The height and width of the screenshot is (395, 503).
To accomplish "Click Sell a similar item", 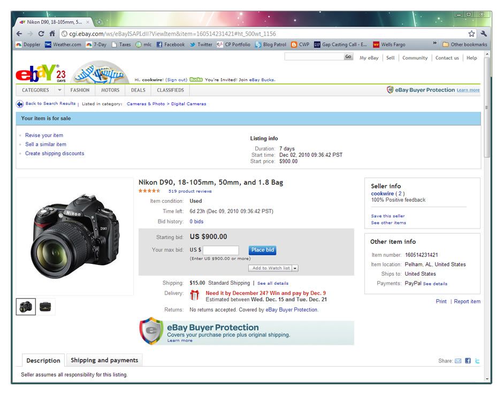I will pyautogui.click(x=45, y=145).
